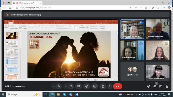Click the zoom slider in shared PowerPoint status bar
This screenshot has width=173, height=97.
point(108,80)
